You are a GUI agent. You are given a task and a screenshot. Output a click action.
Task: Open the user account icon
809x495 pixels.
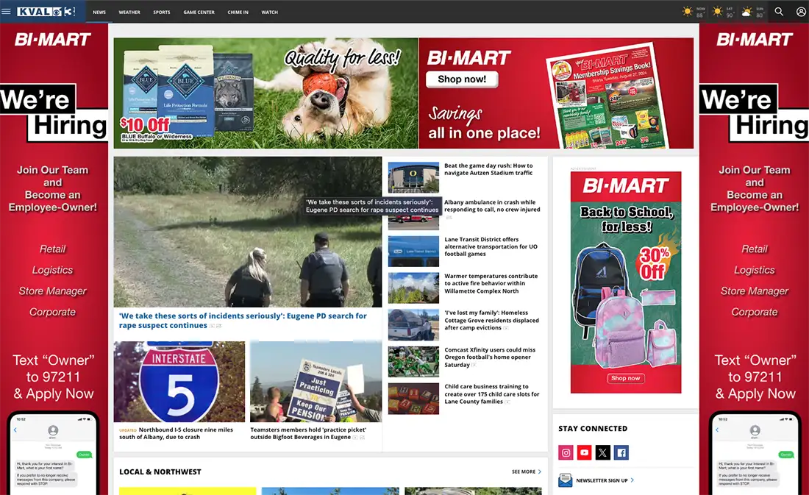801,11
